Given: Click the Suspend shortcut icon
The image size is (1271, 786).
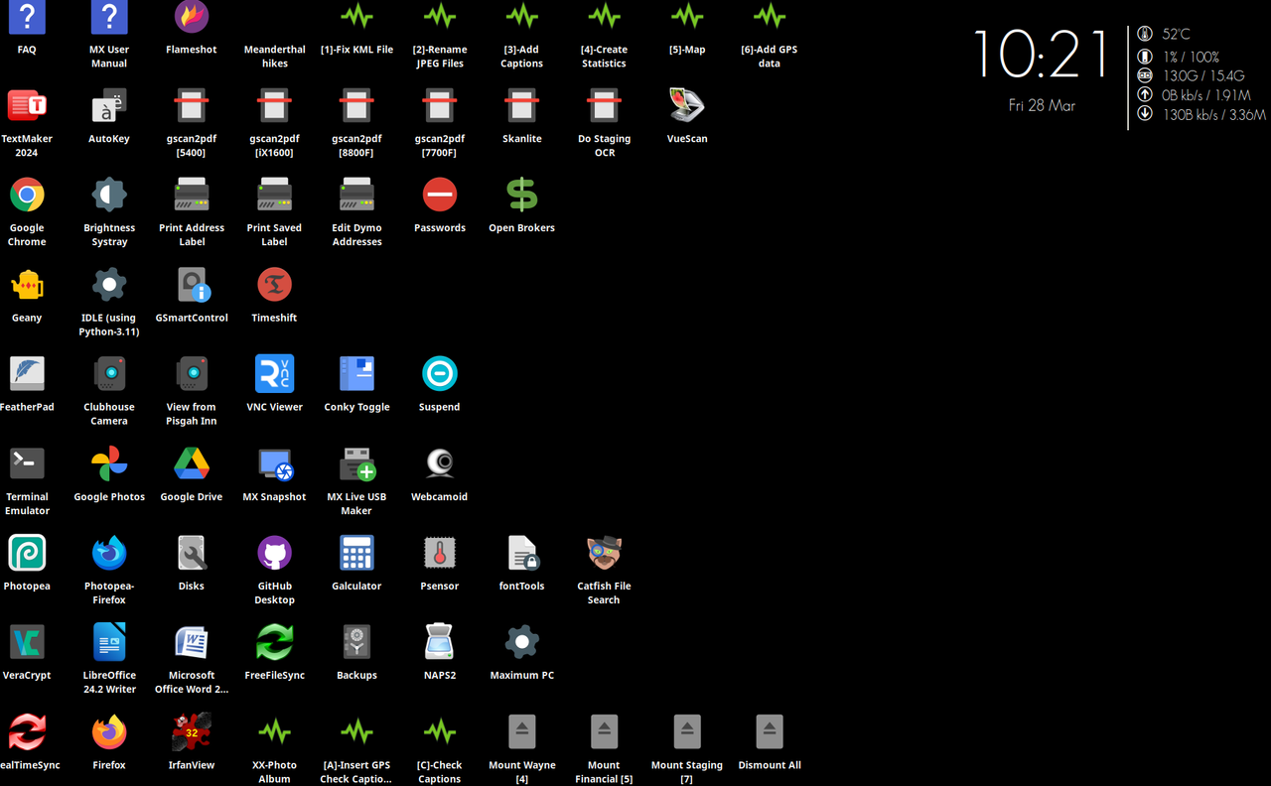Looking at the screenshot, I should coord(439,374).
